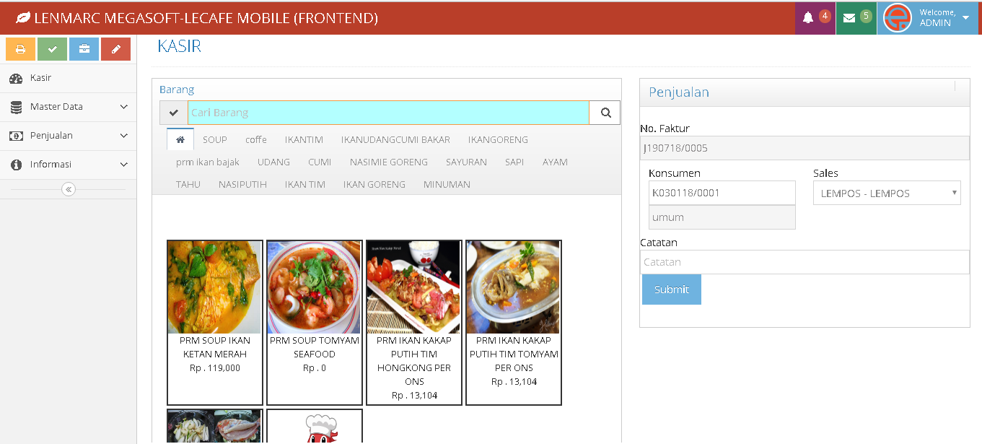Open the Welcome ADMIN user dropdown arrow
The width and height of the screenshot is (982, 444).
(965, 17)
